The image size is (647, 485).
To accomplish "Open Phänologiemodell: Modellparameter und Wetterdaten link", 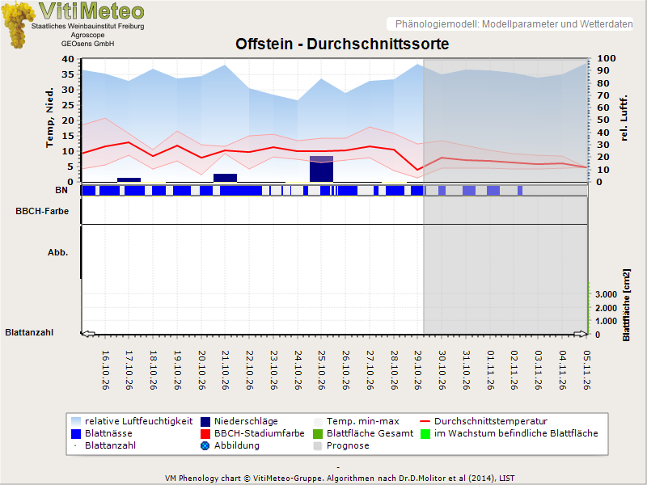I will (514, 24).
